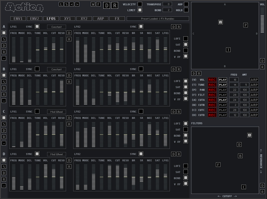
Task: Open the Mod Wheel selector for voice C
Action: click(x=57, y=111)
